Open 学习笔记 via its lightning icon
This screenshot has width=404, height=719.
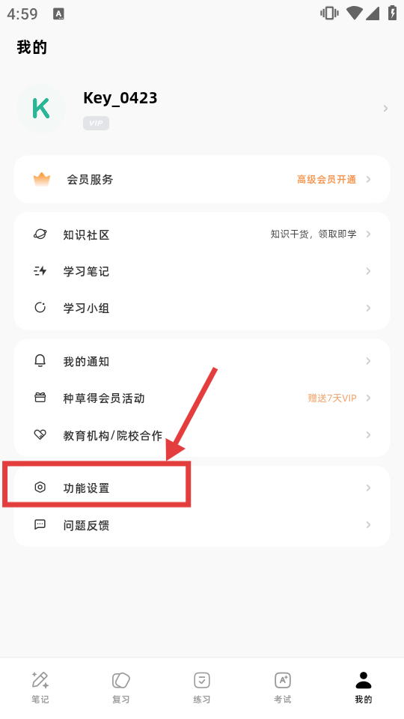pos(40,271)
